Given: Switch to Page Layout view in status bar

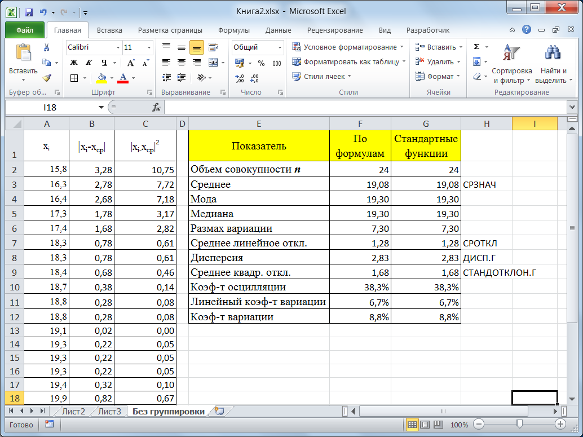Looking at the screenshot, I should pyautogui.click(x=425, y=425).
